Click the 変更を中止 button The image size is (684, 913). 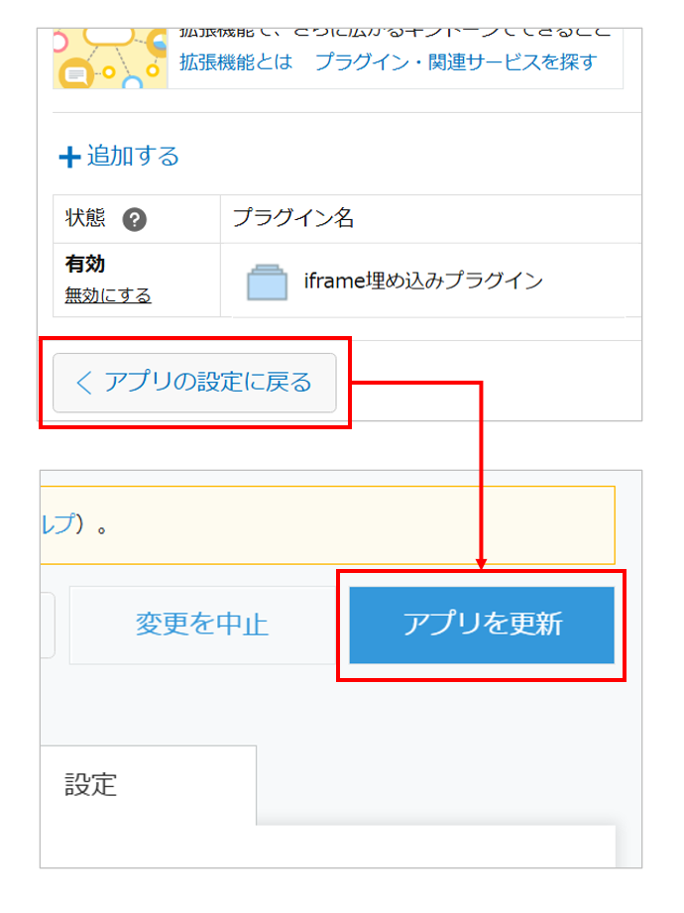coord(202,625)
